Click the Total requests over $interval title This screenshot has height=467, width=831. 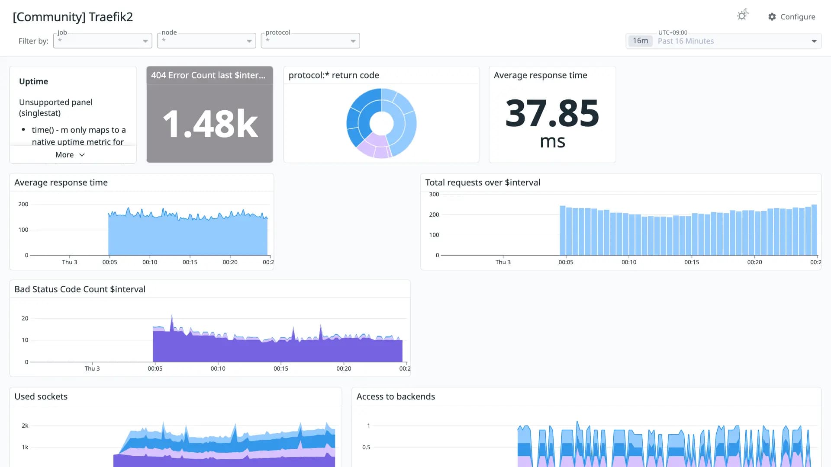coord(483,182)
